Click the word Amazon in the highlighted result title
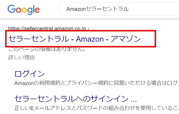179x114 pixels. [90, 39]
